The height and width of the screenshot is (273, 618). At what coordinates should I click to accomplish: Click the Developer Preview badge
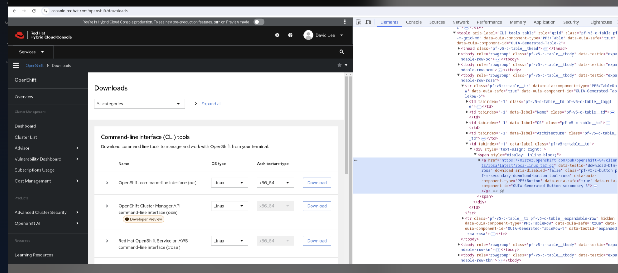(x=143, y=219)
